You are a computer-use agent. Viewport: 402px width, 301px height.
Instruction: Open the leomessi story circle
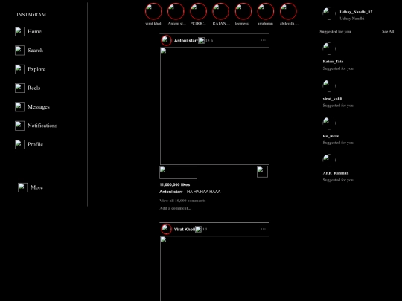[243, 11]
